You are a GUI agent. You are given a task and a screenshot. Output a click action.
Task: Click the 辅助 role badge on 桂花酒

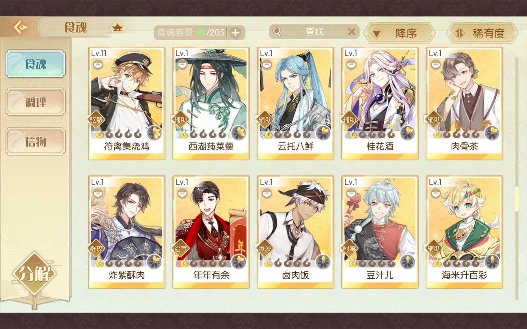[x=349, y=120]
